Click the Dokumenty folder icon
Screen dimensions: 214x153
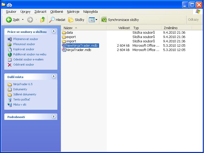pyautogui.click(x=10, y=89)
